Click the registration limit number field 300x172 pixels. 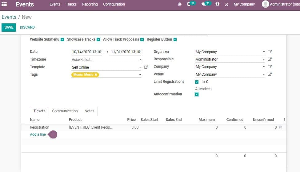tap(227, 82)
